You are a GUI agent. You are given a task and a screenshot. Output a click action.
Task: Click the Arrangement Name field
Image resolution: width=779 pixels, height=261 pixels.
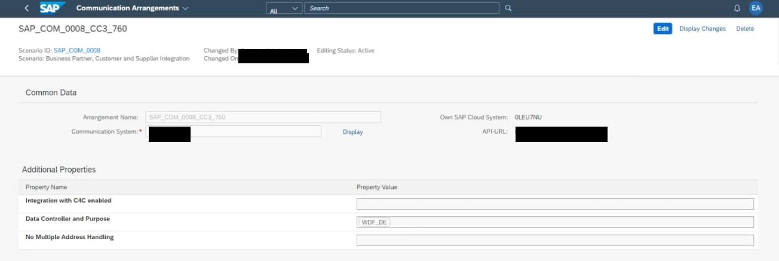[x=263, y=117]
